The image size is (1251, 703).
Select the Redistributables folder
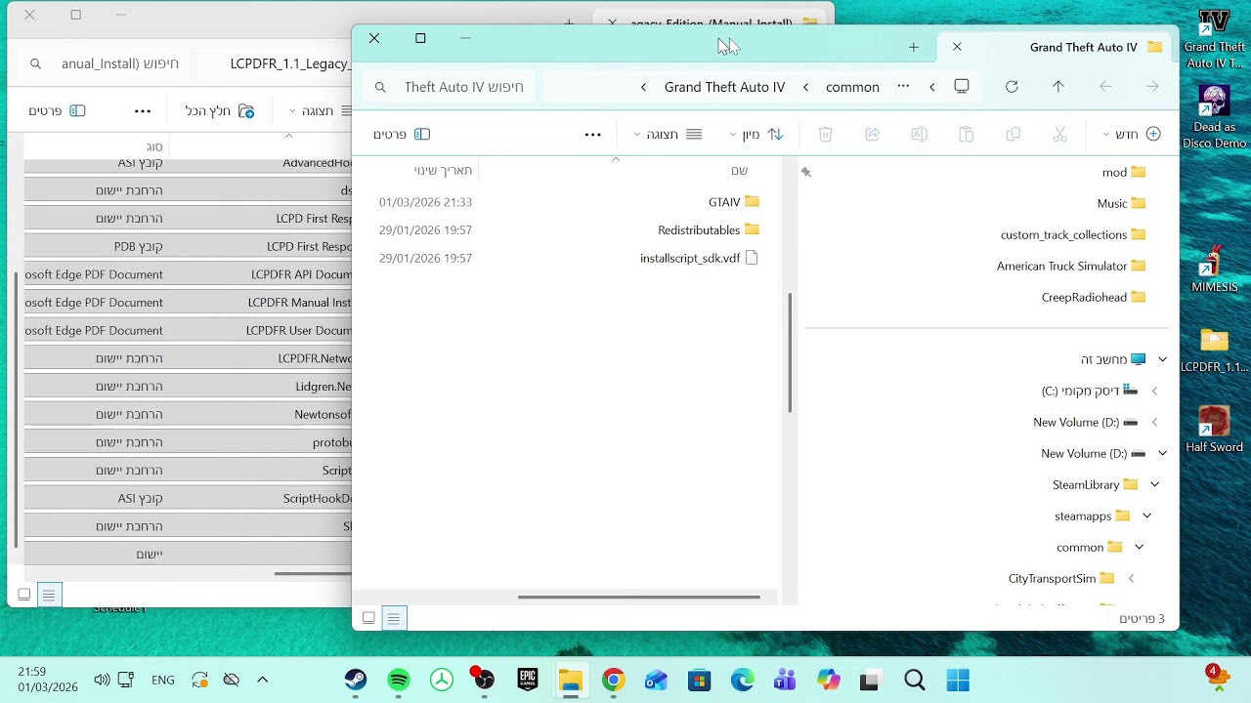click(x=709, y=230)
